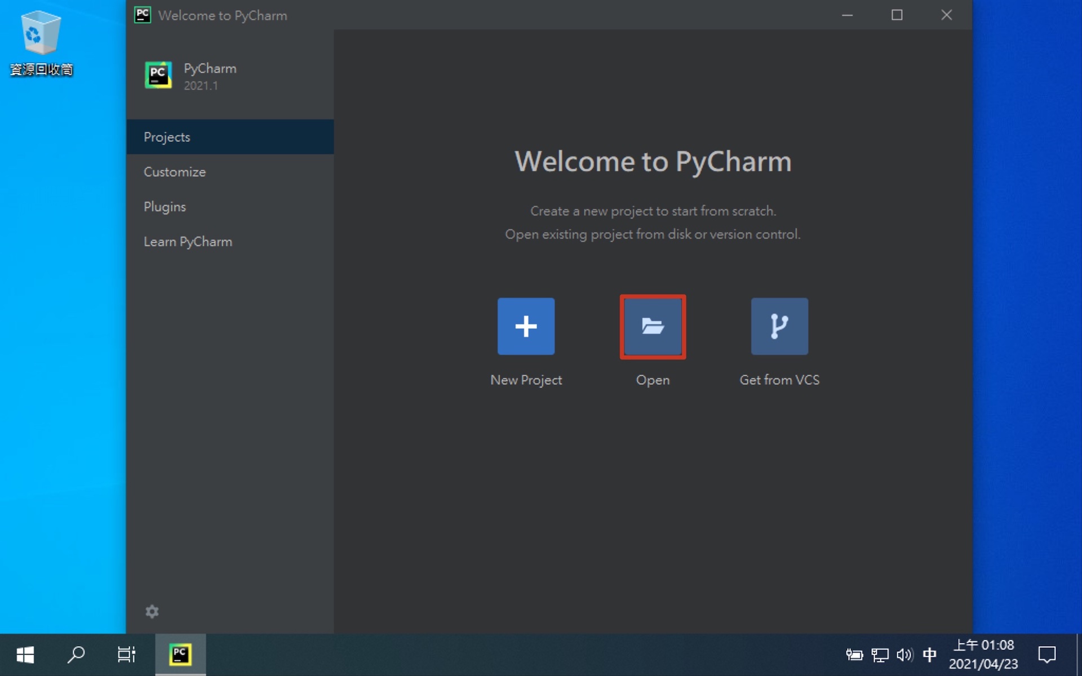Open the notification center icon

[1047, 655]
